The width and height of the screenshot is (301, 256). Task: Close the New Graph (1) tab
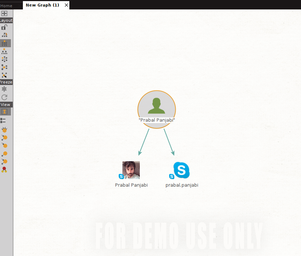coord(66,5)
